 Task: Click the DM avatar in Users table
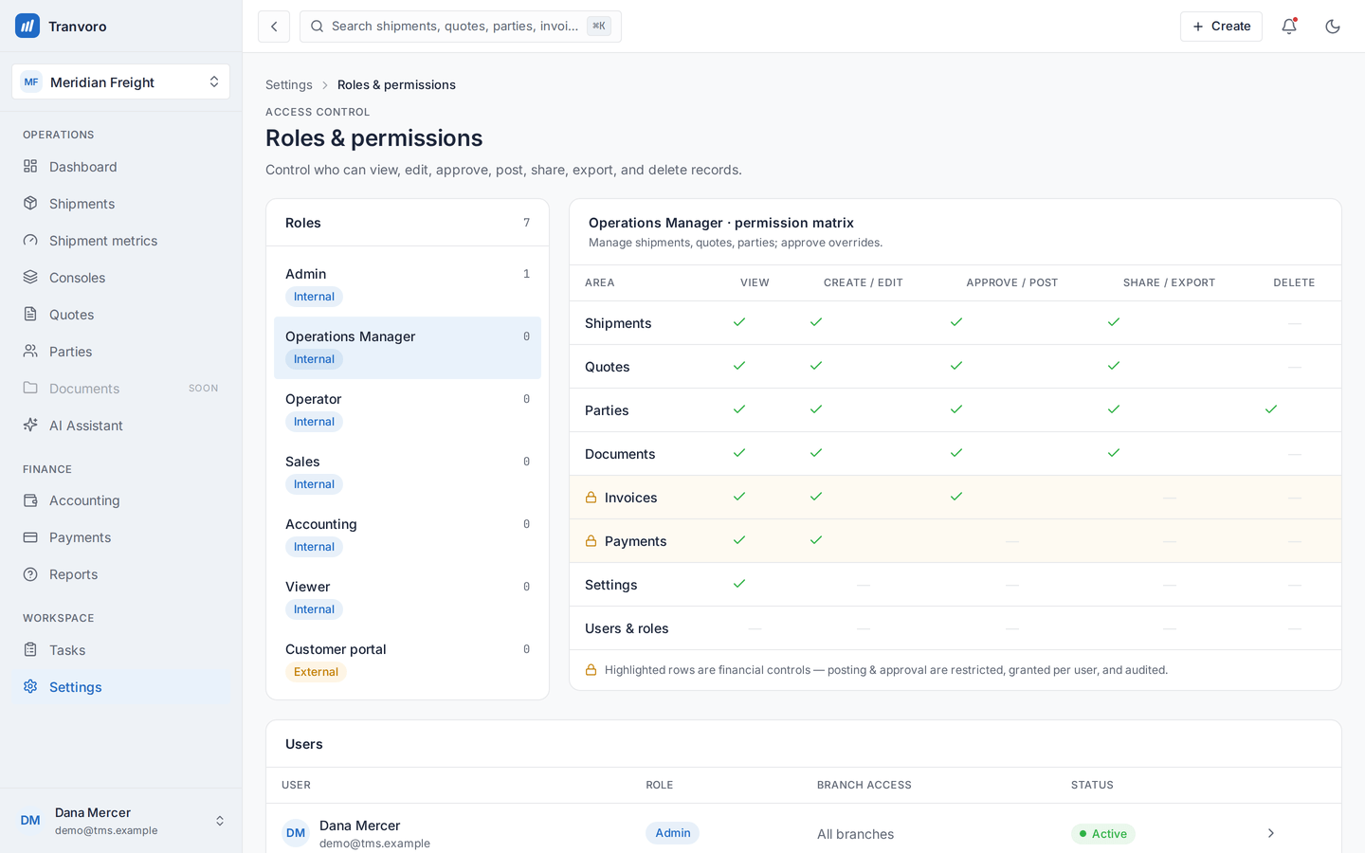point(296,833)
